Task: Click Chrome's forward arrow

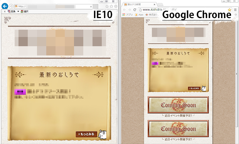Action: click(130, 10)
